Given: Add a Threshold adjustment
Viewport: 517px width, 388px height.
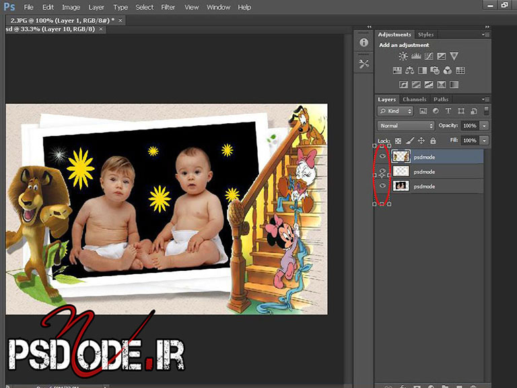Looking at the screenshot, I should pos(429,85).
